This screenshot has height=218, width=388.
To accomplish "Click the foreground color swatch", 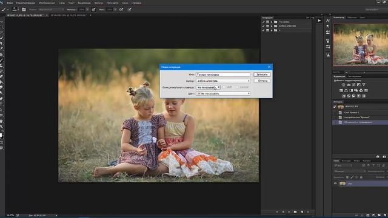I will point(1,135).
